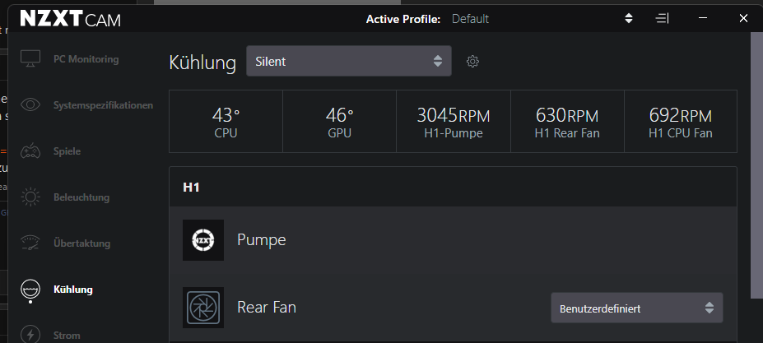Click the NZXT Pumpe icon
Viewport: 763px width, 343px height.
203,240
